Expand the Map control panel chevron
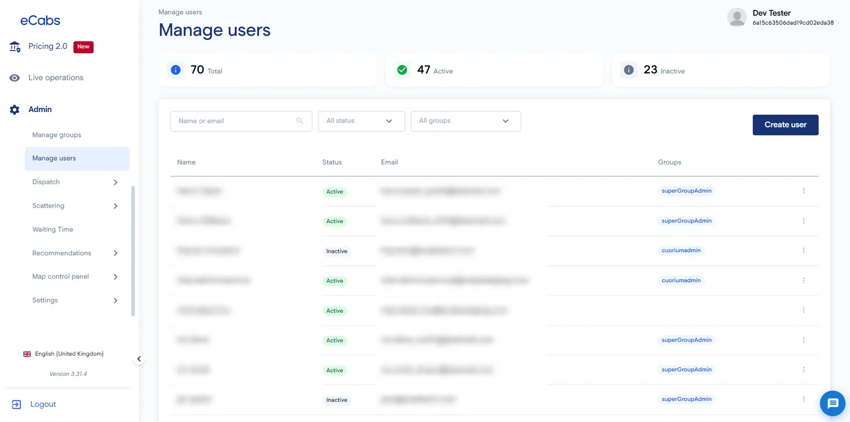The image size is (850, 422). 115,277
